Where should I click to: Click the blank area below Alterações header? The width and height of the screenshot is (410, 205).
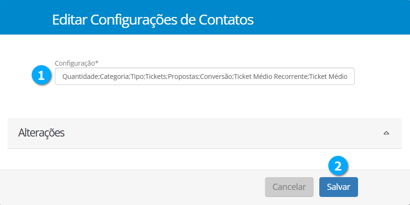pyautogui.click(x=205, y=159)
